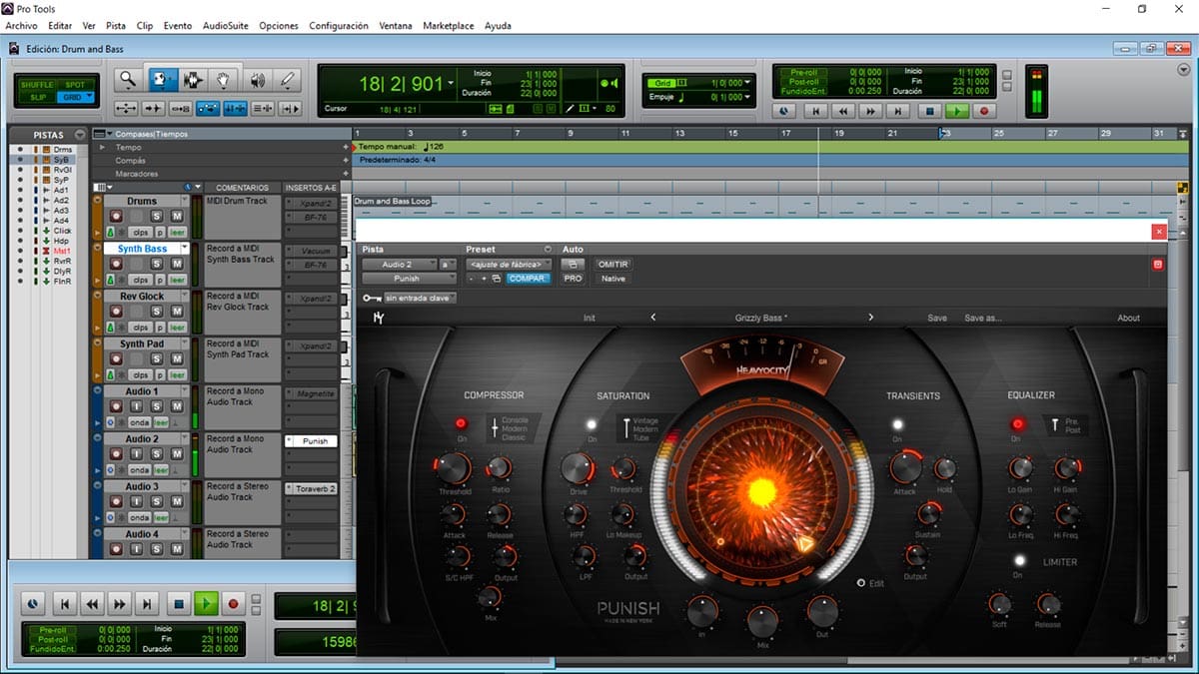Toggle the Transients On LED in Punish
Viewport: 1199px width, 674px height.
tap(897, 424)
